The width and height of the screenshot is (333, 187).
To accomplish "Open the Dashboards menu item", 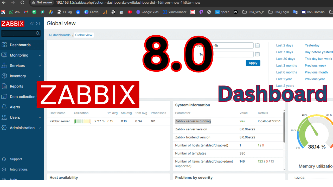I will click(x=22, y=45).
